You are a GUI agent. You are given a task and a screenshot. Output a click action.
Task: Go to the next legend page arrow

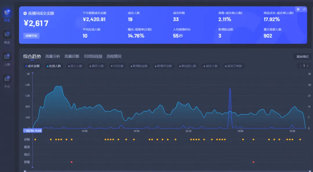click(307, 66)
